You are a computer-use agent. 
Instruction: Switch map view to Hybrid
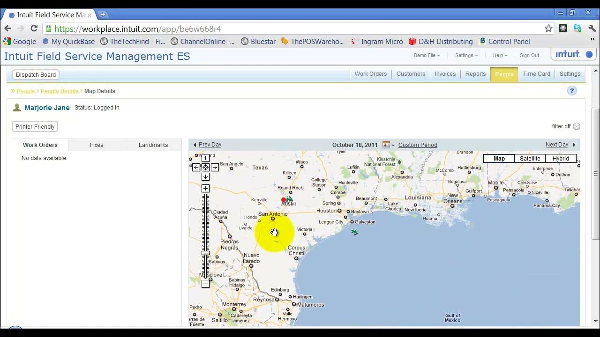pos(561,159)
